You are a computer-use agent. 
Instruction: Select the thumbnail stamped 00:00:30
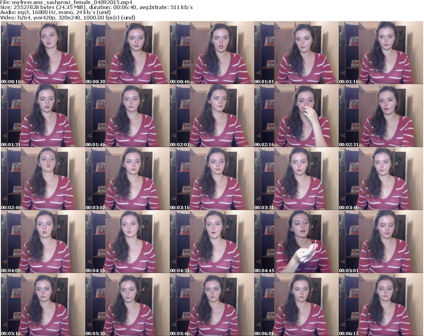click(x=127, y=53)
